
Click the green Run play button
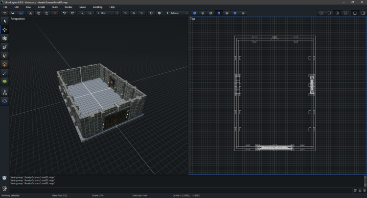click(168, 13)
